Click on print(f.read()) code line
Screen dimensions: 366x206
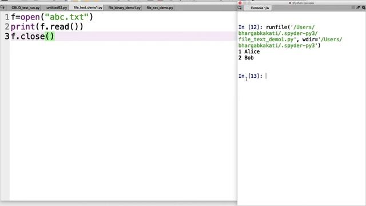47,27
